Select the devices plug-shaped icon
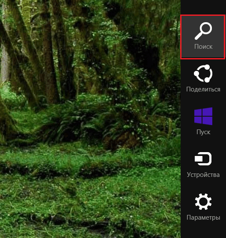 click(203, 159)
